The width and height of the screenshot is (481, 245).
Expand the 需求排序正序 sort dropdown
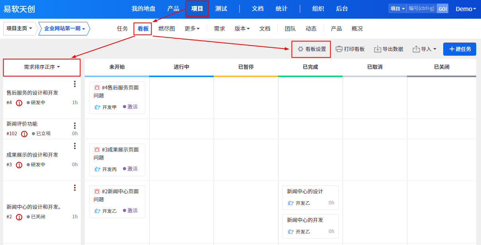[x=42, y=67]
